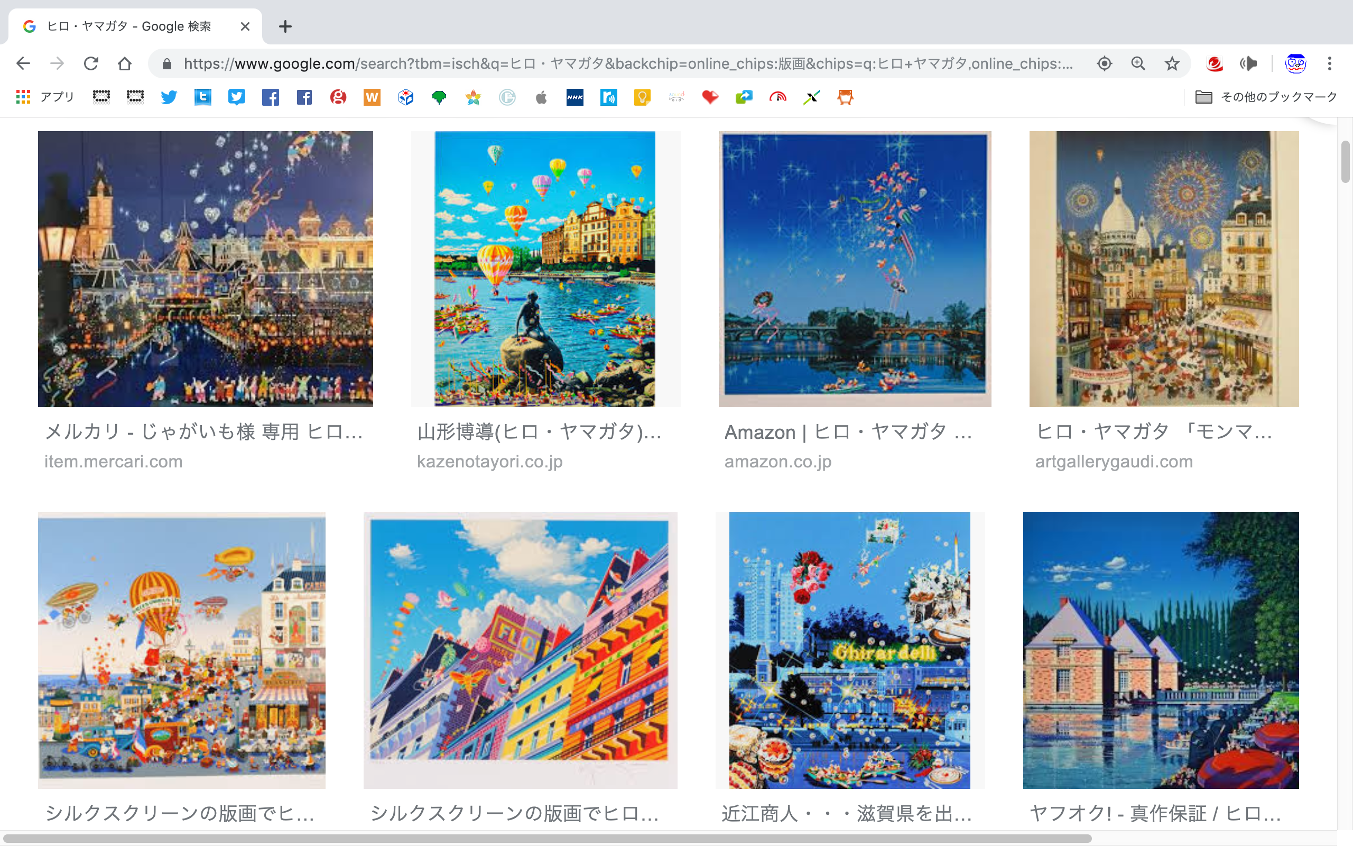
Task: Close the ヒロ・ヤマガタ tab
Action: pyautogui.click(x=245, y=26)
